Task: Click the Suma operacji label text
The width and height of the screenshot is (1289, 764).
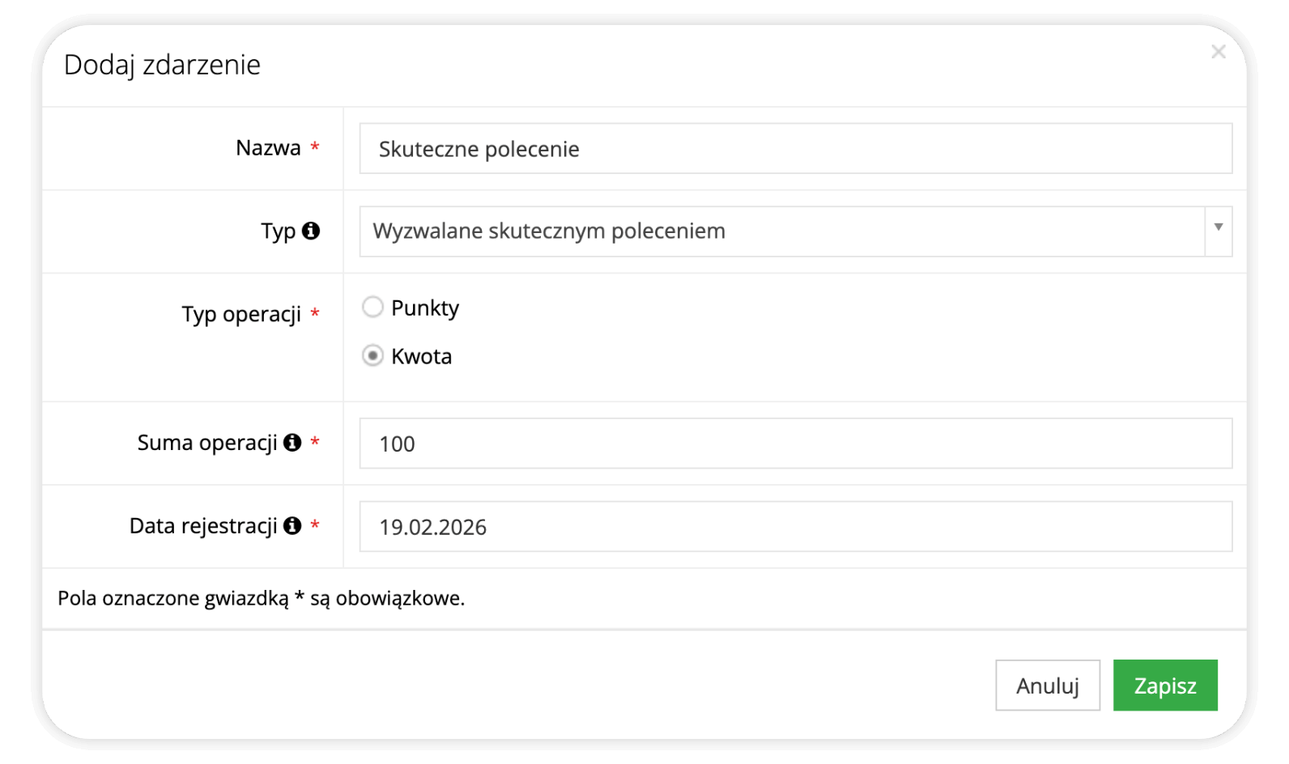Action: pos(207,443)
